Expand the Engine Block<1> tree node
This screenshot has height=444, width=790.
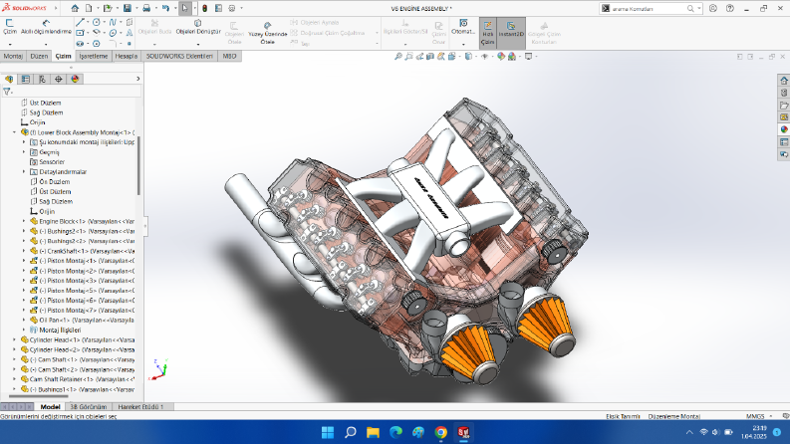[x=24, y=221]
